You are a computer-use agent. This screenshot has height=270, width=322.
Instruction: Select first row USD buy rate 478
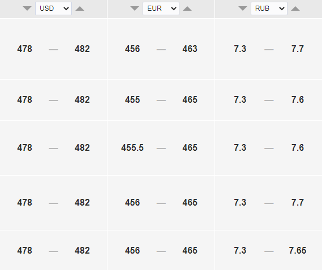25,49
